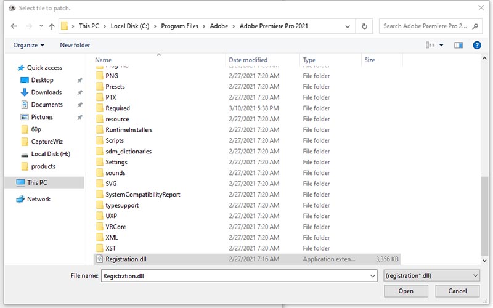493x308 pixels.
Task: Click the sdm_dictionaries folder icon
Action: click(100, 151)
